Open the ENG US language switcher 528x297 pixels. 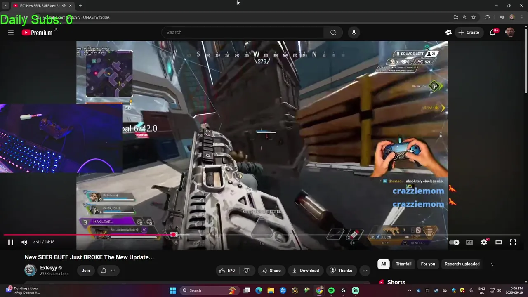click(x=482, y=290)
